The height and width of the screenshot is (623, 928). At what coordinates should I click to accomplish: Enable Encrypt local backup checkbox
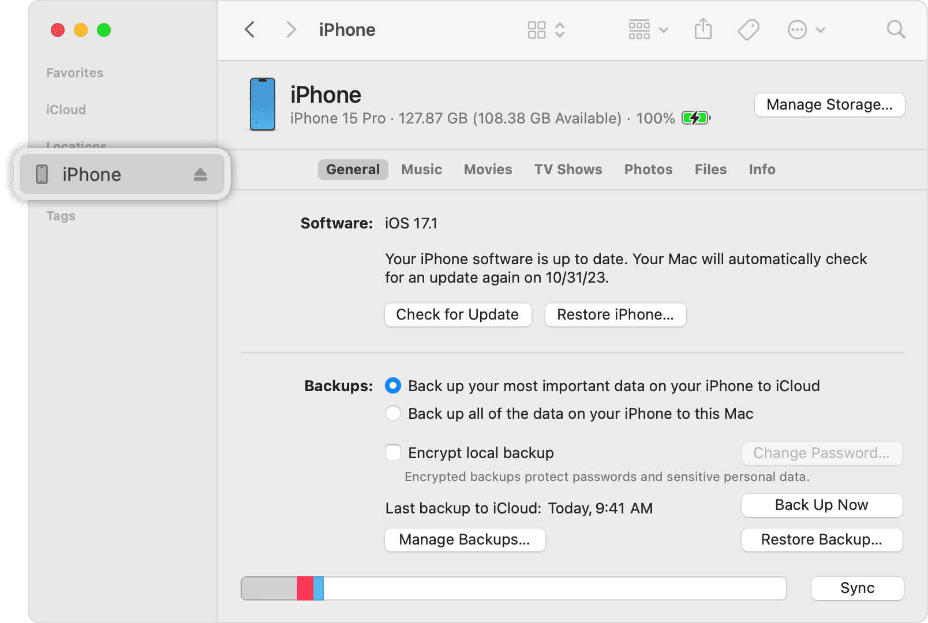393,452
